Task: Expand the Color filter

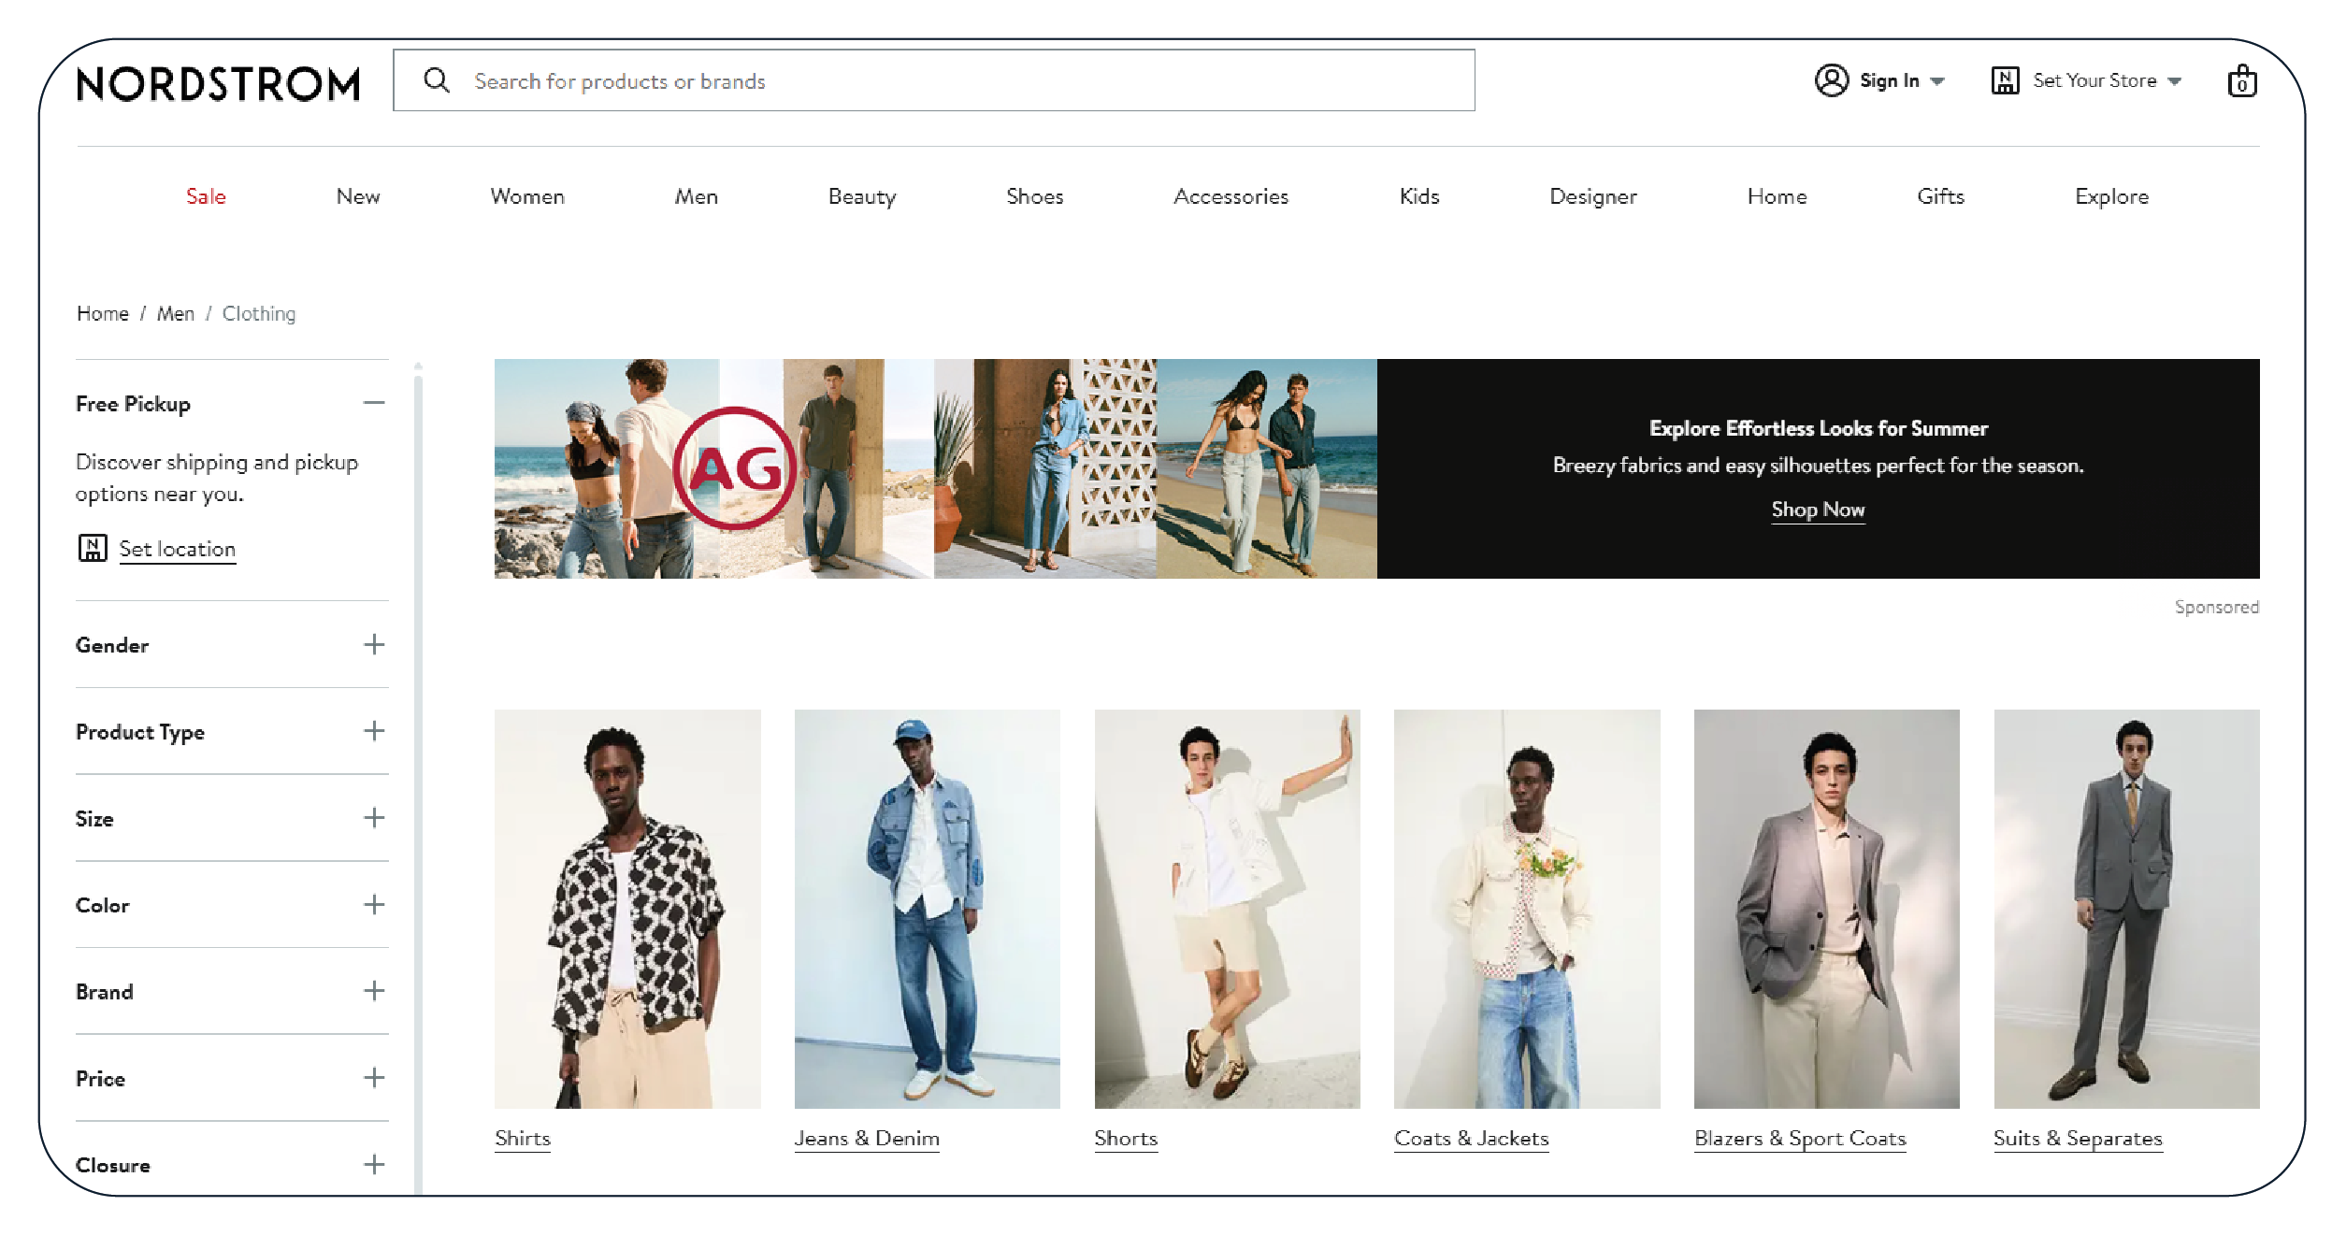Action: click(x=374, y=904)
